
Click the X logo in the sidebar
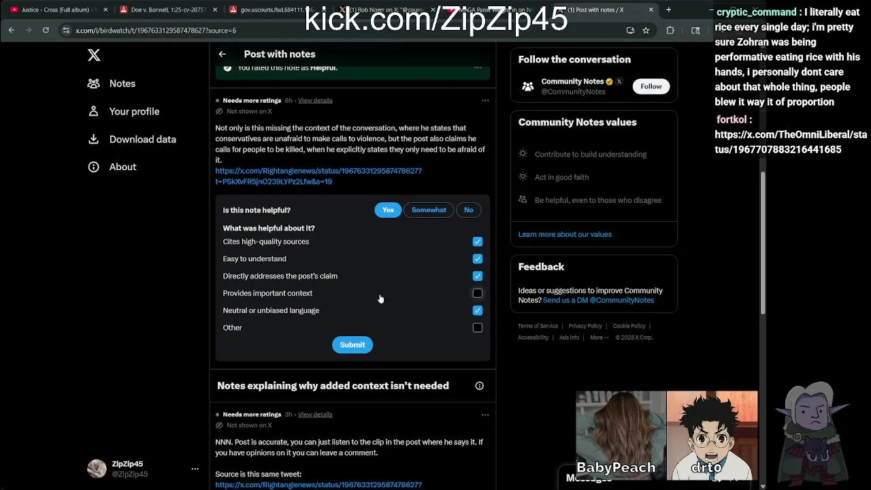pos(94,56)
